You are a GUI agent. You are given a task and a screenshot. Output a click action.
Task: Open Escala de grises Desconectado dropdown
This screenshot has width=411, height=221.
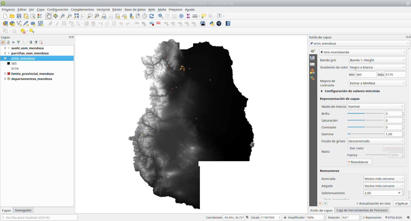click(x=376, y=141)
